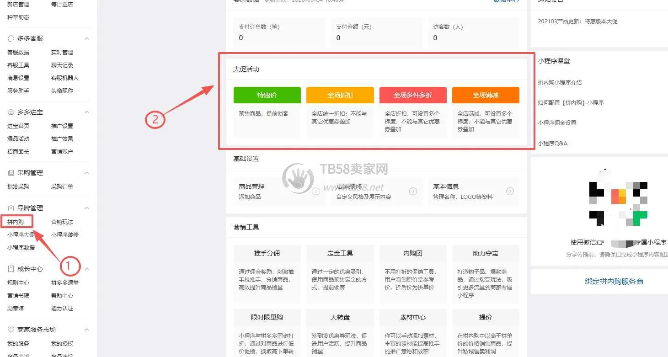The image size is (668, 357).
Task: Open 消息设置 menu item
Action: coord(18,78)
